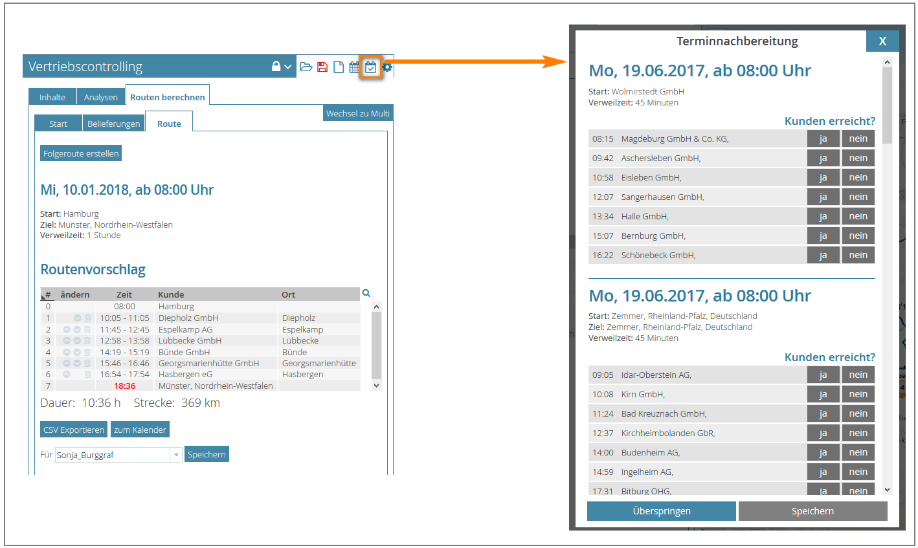Move Espelkamp AG stop down
The image size is (918, 548).
(x=77, y=329)
